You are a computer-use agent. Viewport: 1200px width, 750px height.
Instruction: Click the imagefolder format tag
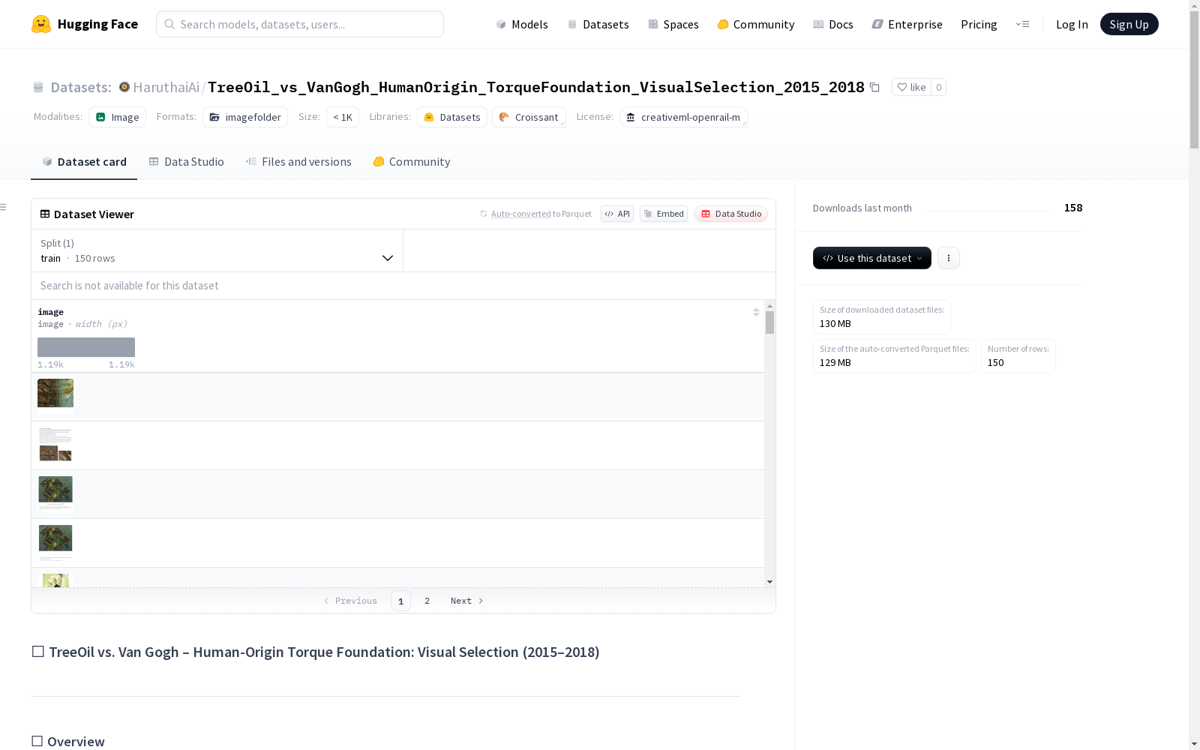[x=245, y=117]
